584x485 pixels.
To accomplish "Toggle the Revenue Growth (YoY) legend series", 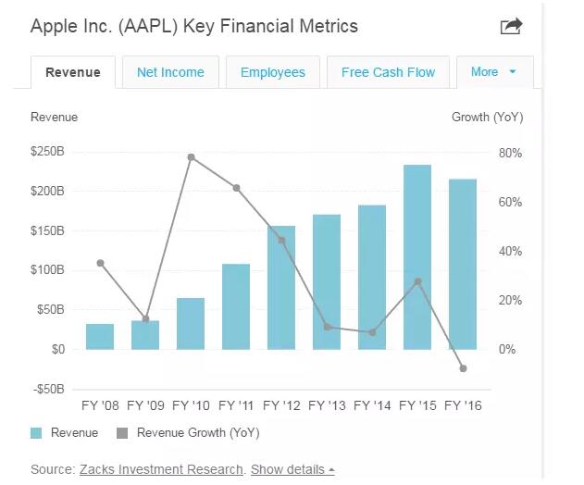I will point(198,432).
